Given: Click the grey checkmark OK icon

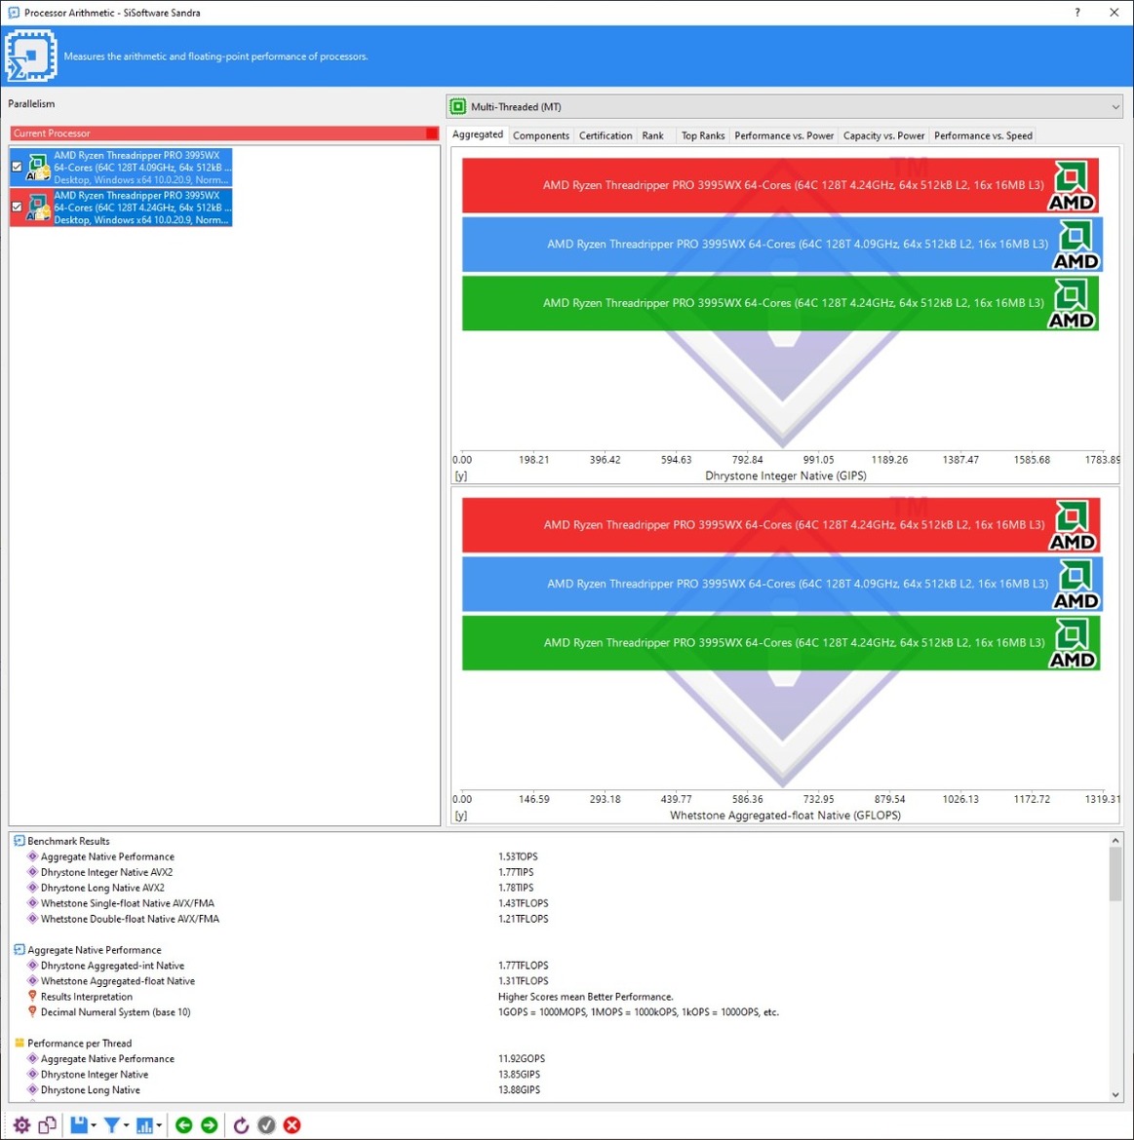Looking at the screenshot, I should [266, 1124].
